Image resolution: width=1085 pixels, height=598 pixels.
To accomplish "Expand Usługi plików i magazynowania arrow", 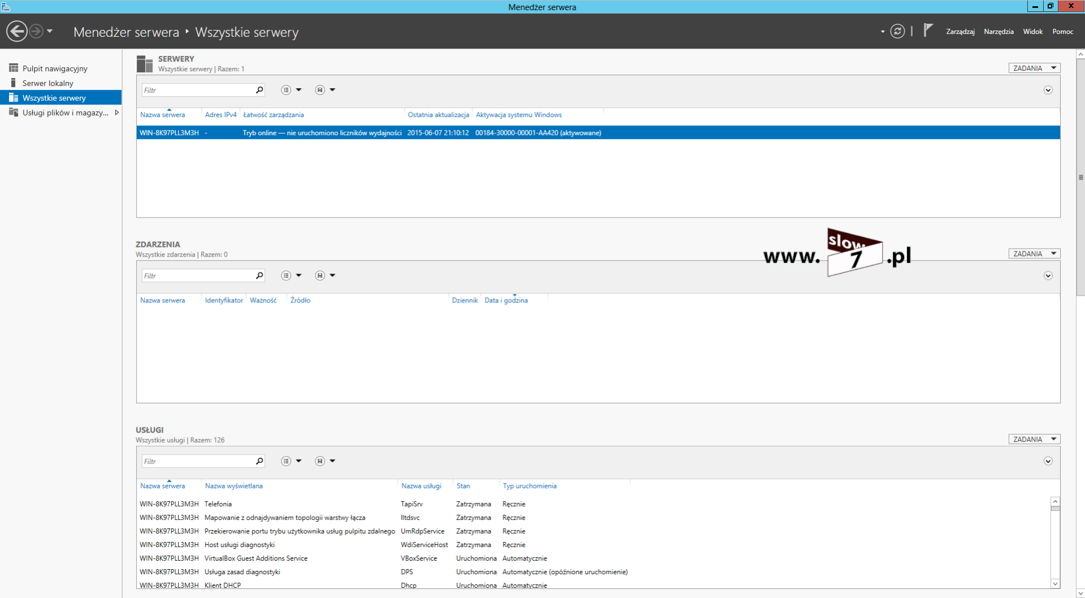I will 116,112.
